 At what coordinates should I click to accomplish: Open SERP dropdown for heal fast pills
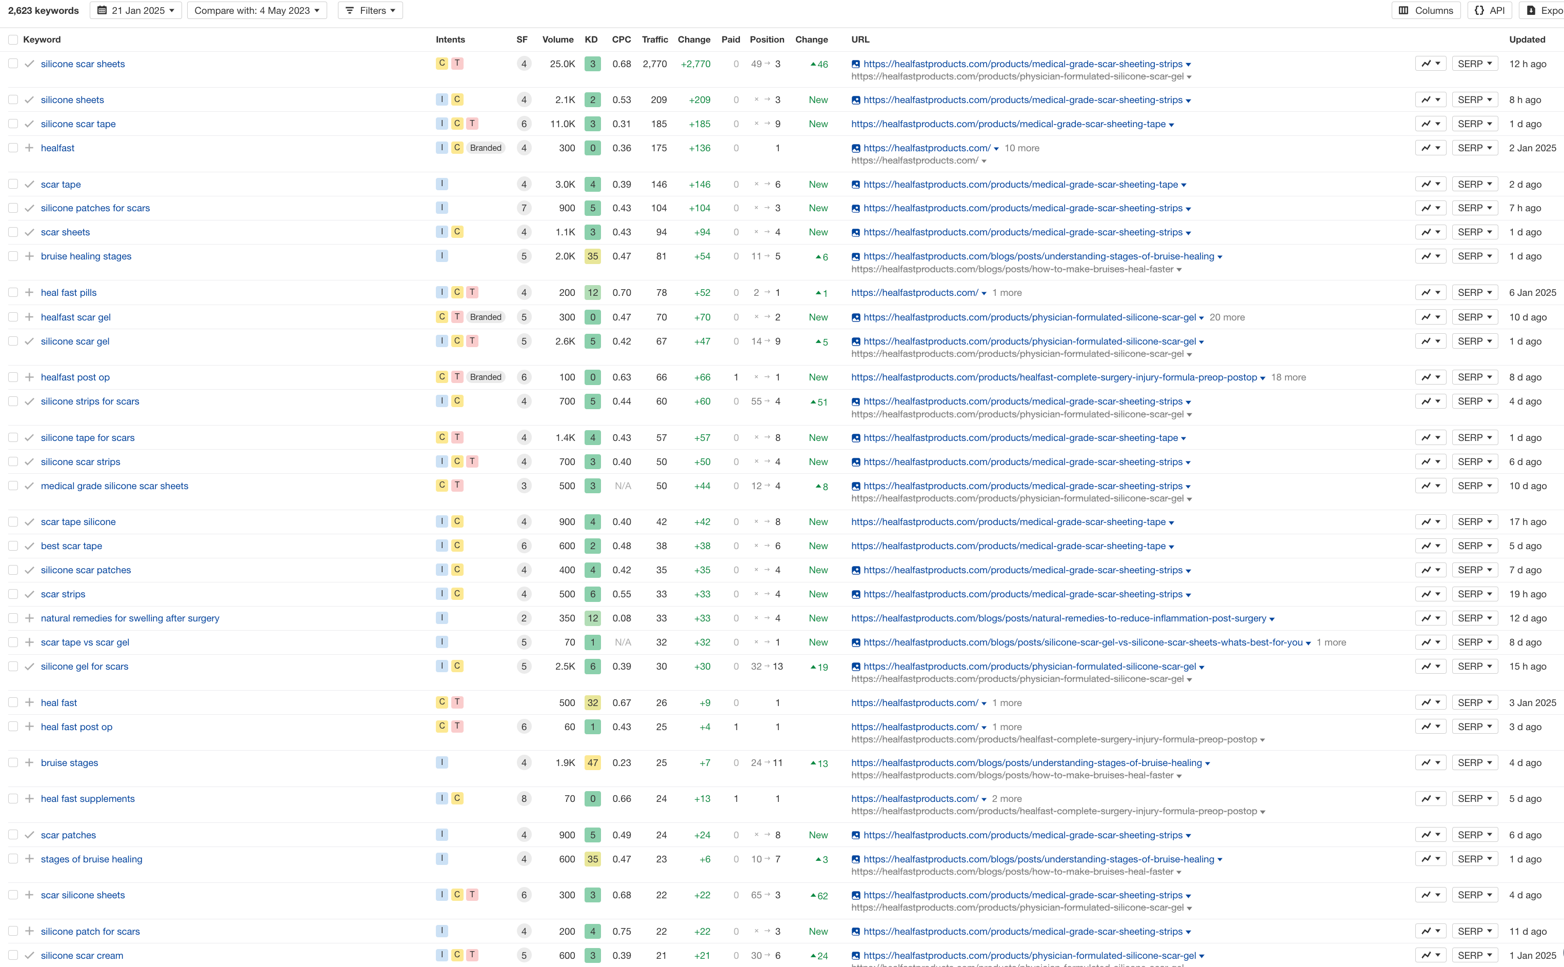(1474, 292)
